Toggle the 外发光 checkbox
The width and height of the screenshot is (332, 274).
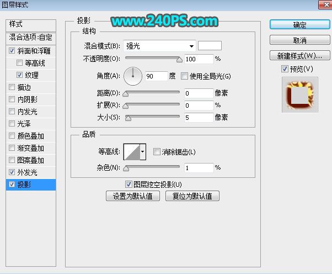(x=12, y=172)
